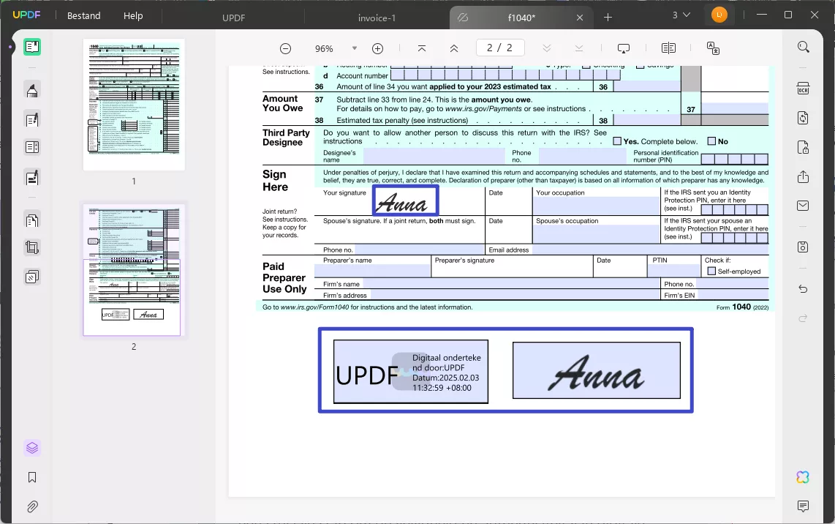Open the UPDF AI assistant icon
Screen dimensions: 835x524
(803, 477)
